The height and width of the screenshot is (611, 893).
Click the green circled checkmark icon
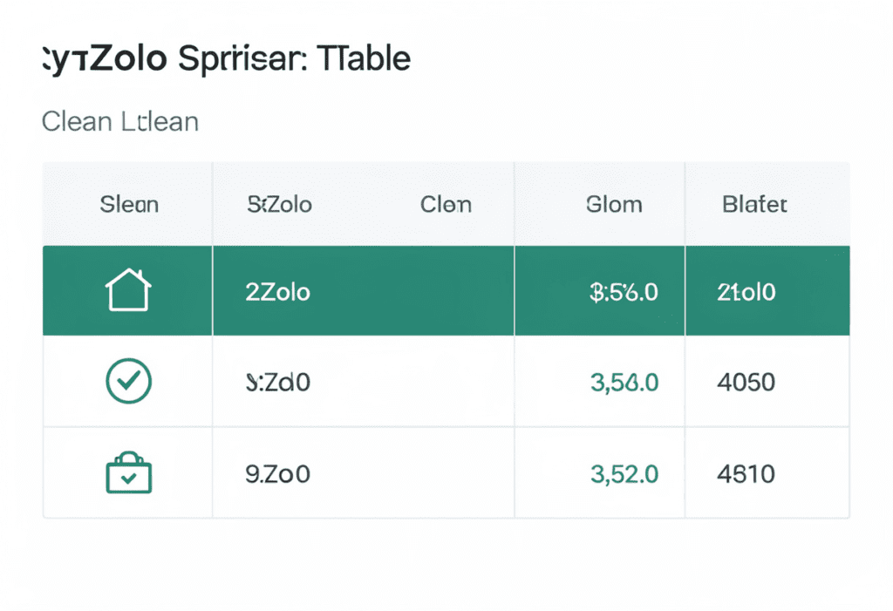(127, 381)
